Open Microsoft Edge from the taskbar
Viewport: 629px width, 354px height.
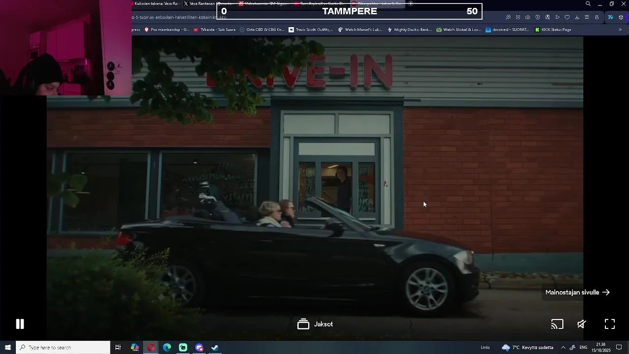pyautogui.click(x=167, y=348)
